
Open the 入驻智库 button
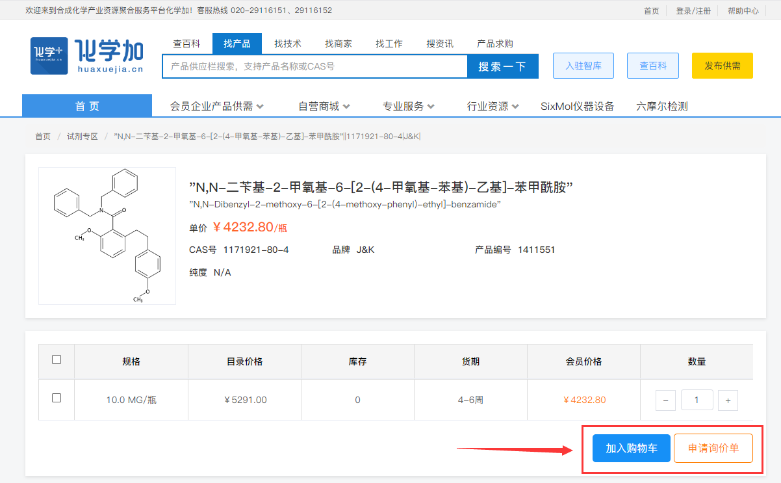click(583, 66)
